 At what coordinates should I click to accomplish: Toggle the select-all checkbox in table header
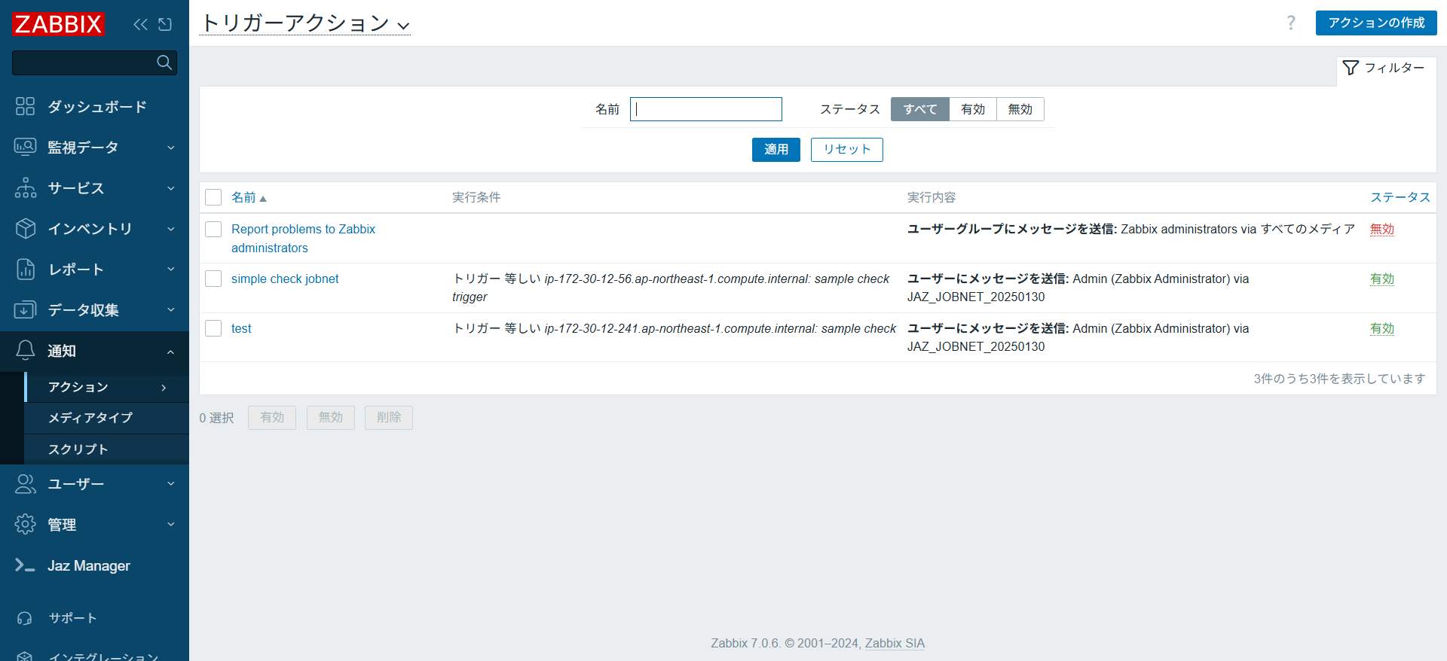pos(213,197)
